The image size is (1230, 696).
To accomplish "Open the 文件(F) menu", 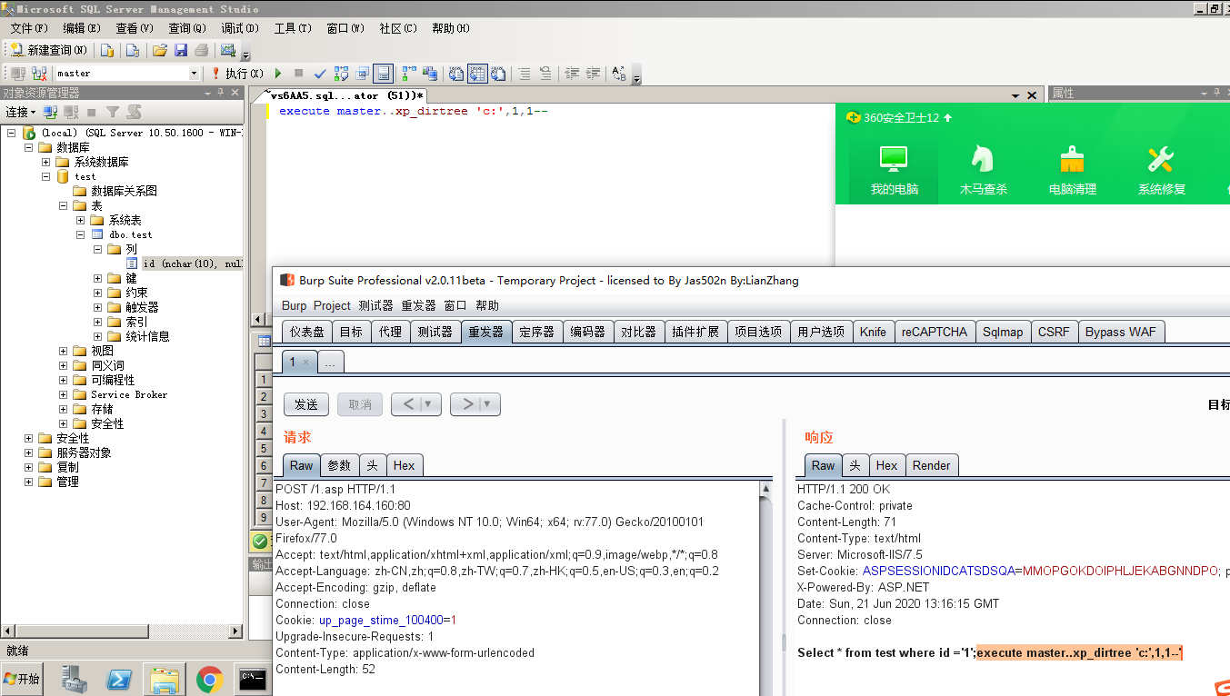I will pos(29,28).
